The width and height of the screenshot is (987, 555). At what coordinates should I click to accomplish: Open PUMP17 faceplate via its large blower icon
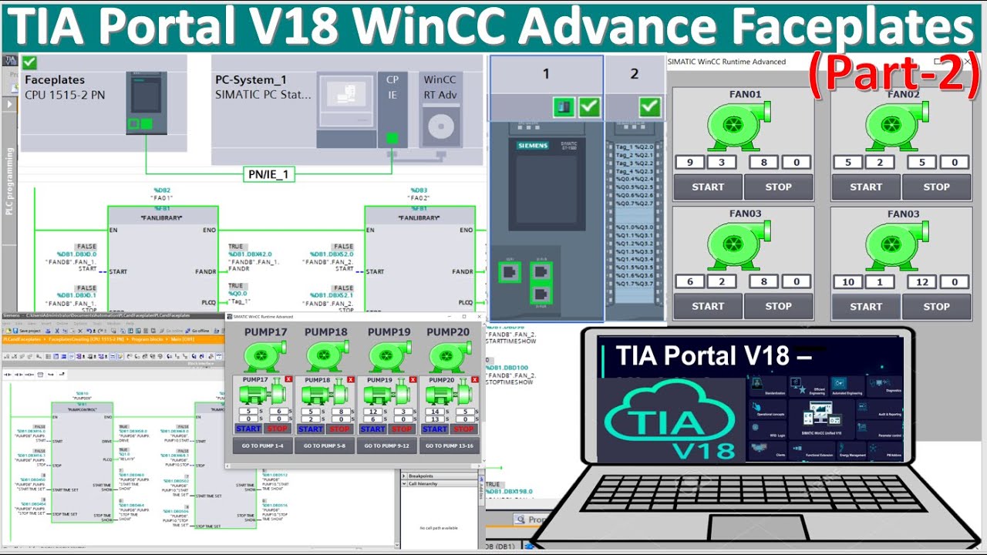coord(265,357)
